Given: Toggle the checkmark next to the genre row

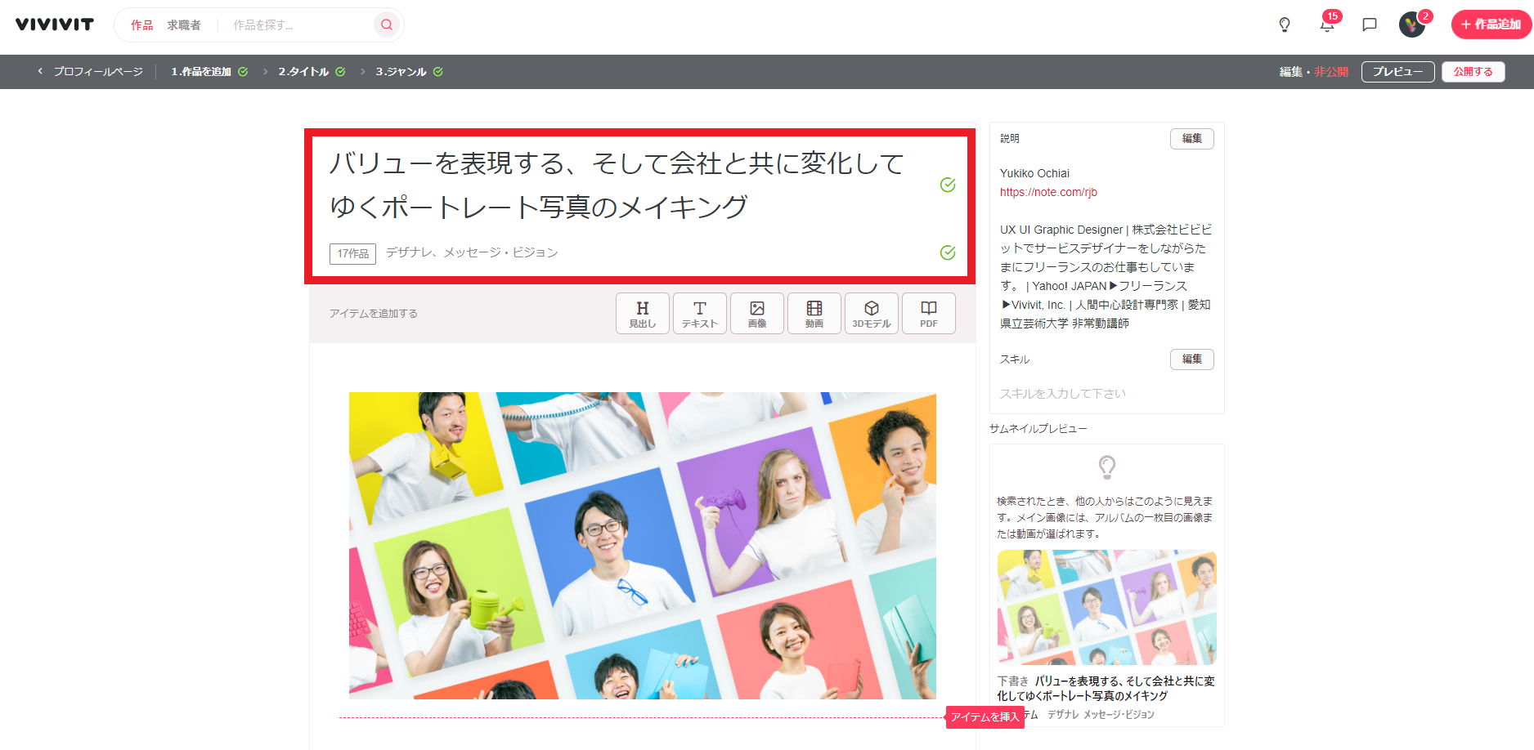Looking at the screenshot, I should coord(948,253).
